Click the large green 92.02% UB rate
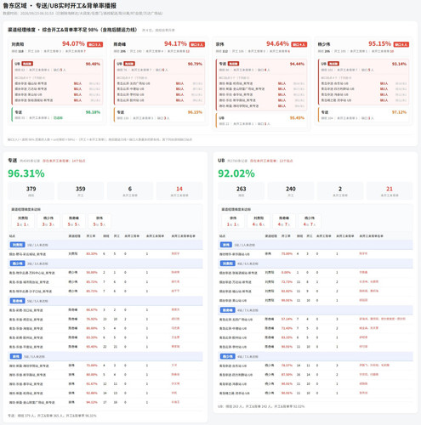The height and width of the screenshot is (425, 421). (x=236, y=173)
